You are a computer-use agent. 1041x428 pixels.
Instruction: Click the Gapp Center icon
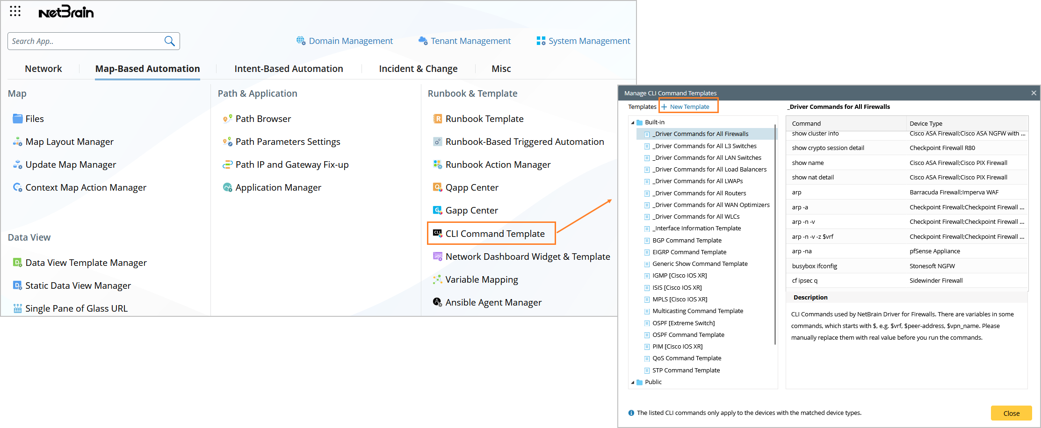(437, 210)
